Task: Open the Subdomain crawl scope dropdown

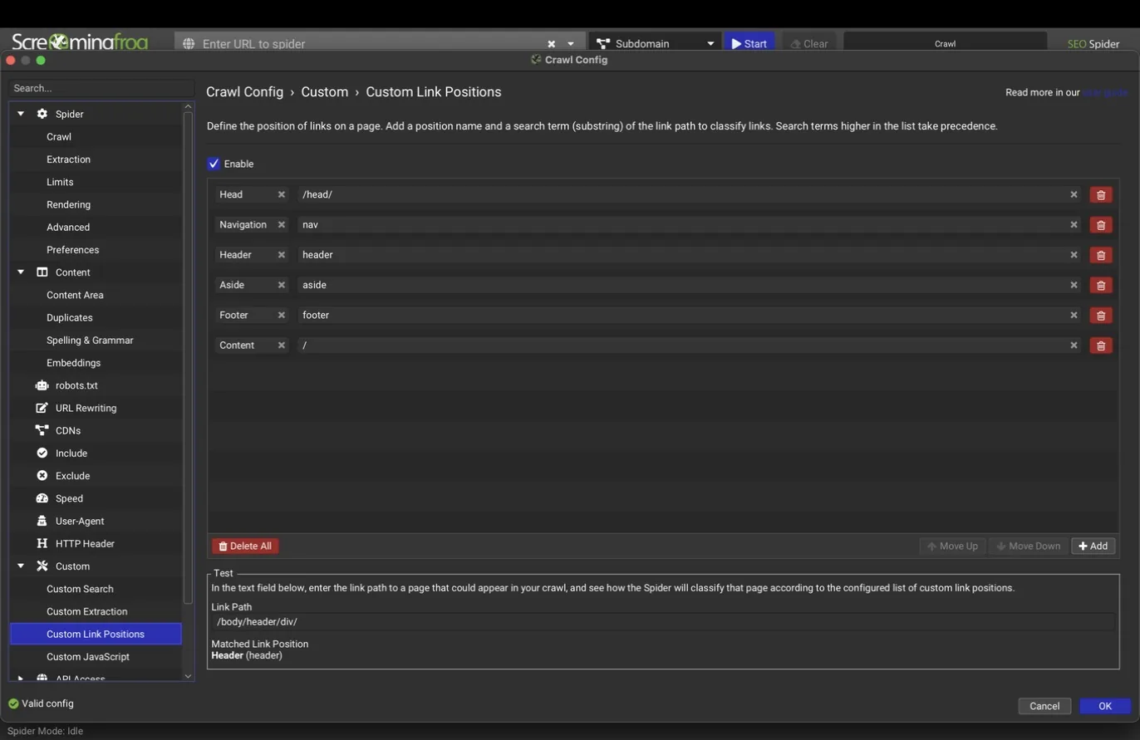Action: tap(655, 43)
